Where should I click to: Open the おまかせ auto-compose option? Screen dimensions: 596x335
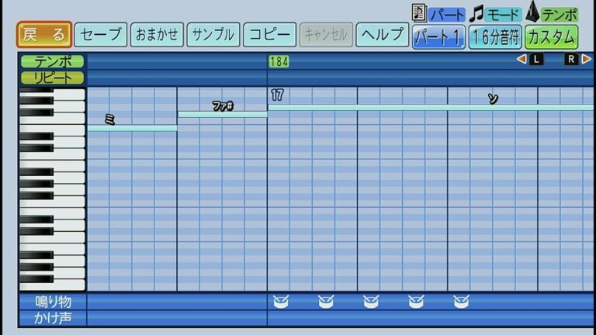coord(157,35)
